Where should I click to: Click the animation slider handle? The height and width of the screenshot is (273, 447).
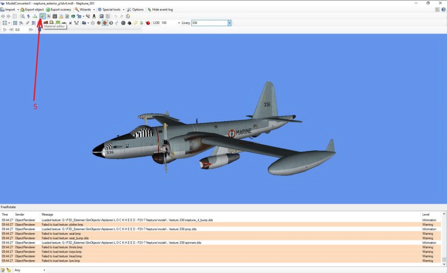point(39,30)
